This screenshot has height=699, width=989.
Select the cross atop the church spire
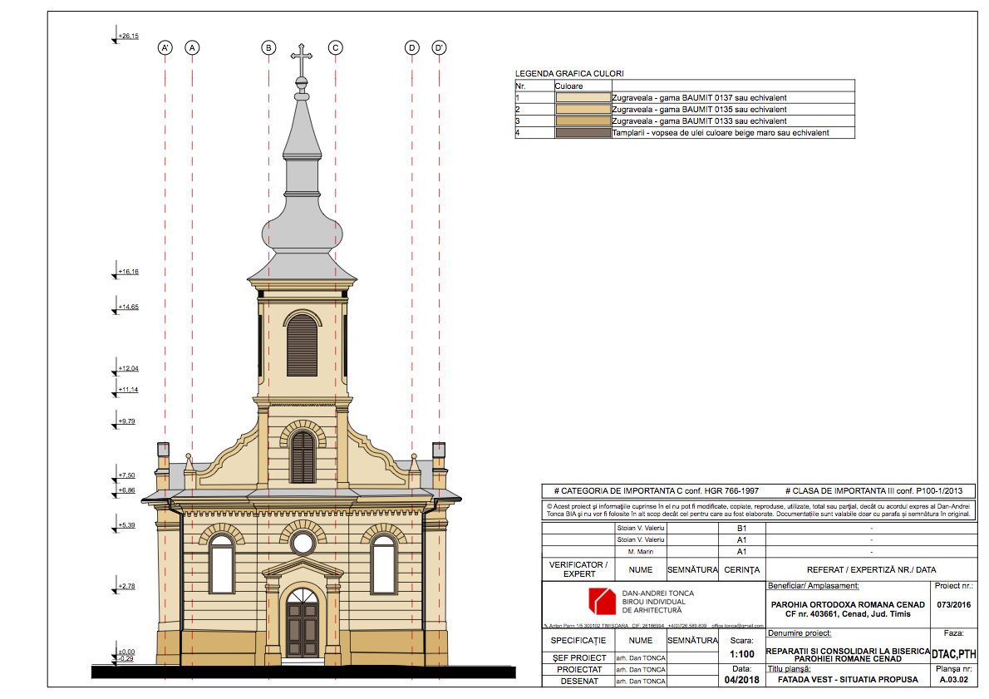(302, 58)
